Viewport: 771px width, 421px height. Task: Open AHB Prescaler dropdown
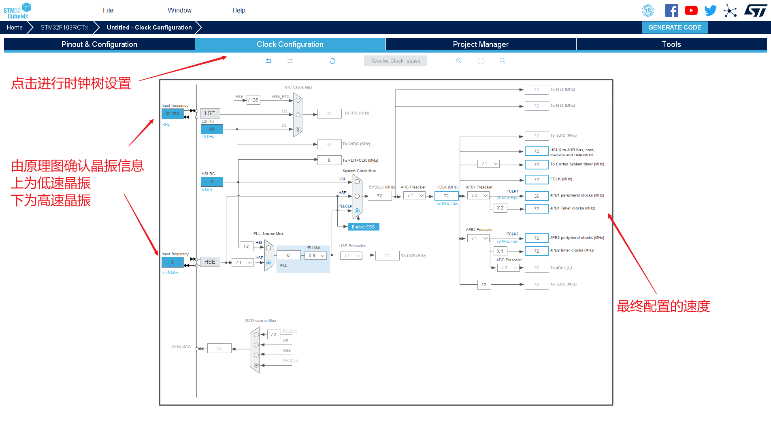[x=415, y=196]
